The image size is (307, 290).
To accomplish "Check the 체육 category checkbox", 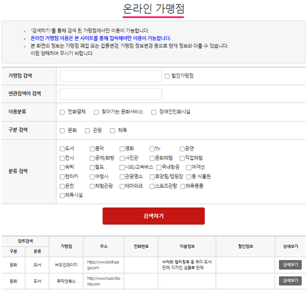I will pos(112,131).
